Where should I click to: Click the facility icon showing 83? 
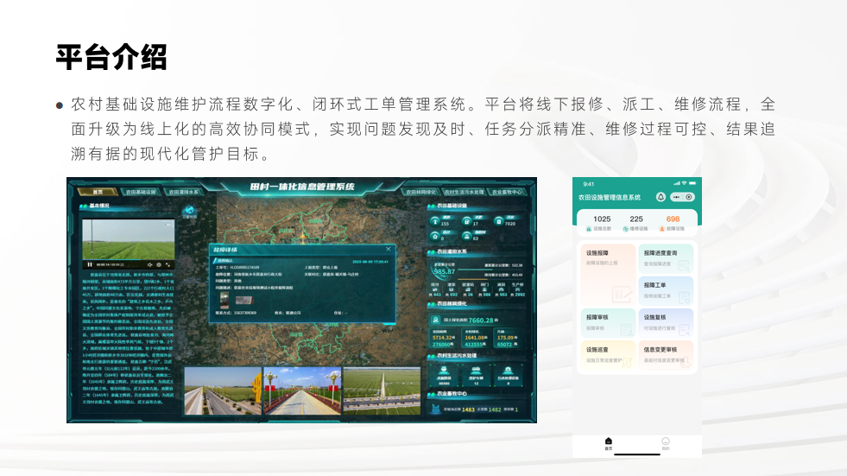(467, 236)
